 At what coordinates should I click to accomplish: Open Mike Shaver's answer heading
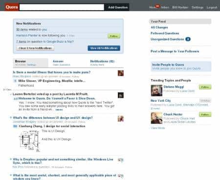52,81
